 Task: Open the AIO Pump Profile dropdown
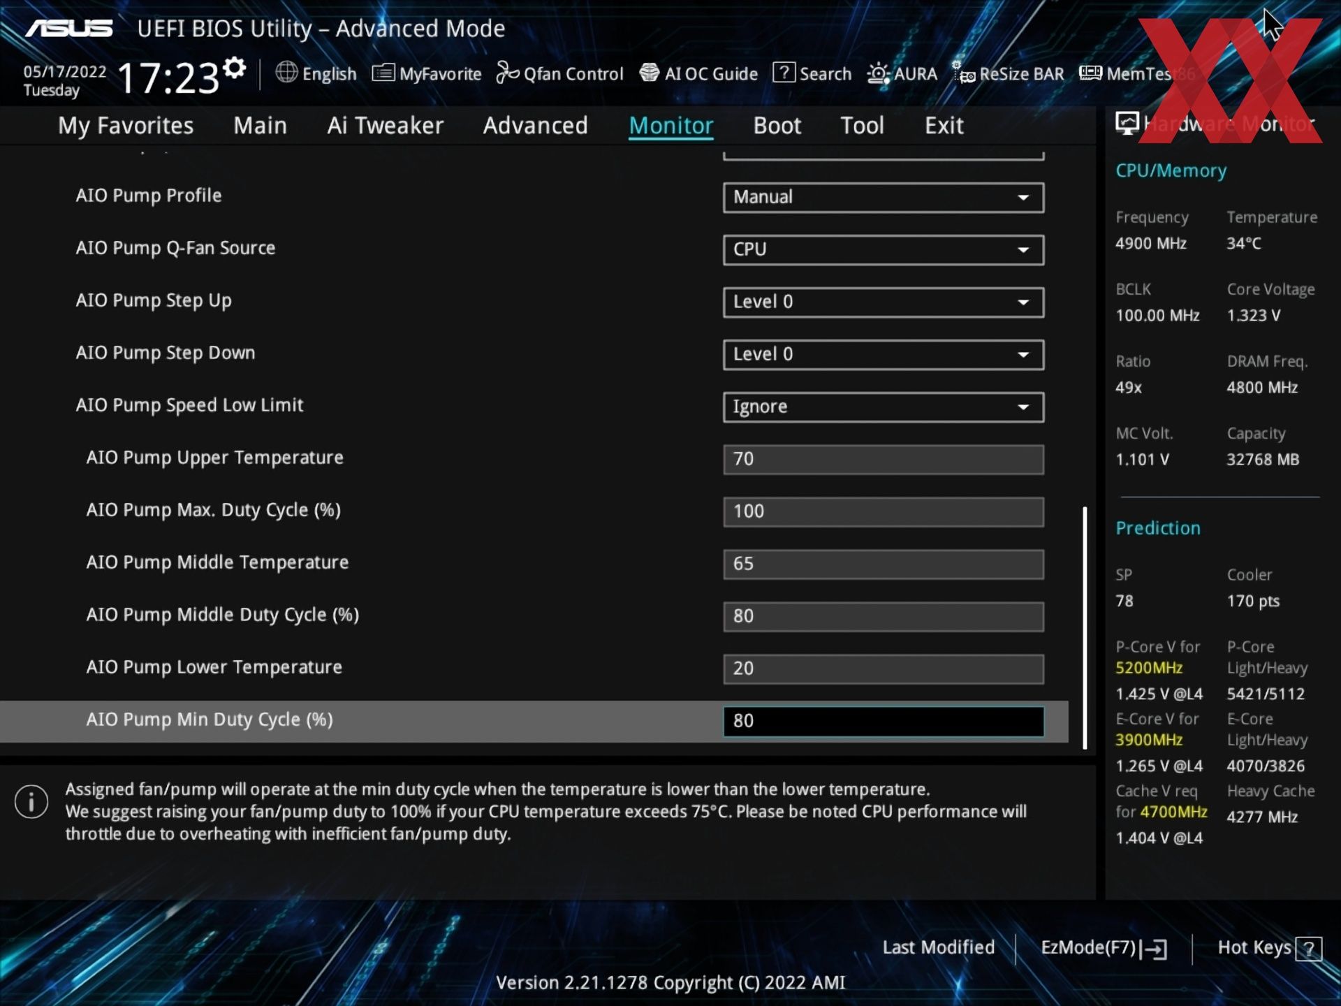[x=884, y=197]
